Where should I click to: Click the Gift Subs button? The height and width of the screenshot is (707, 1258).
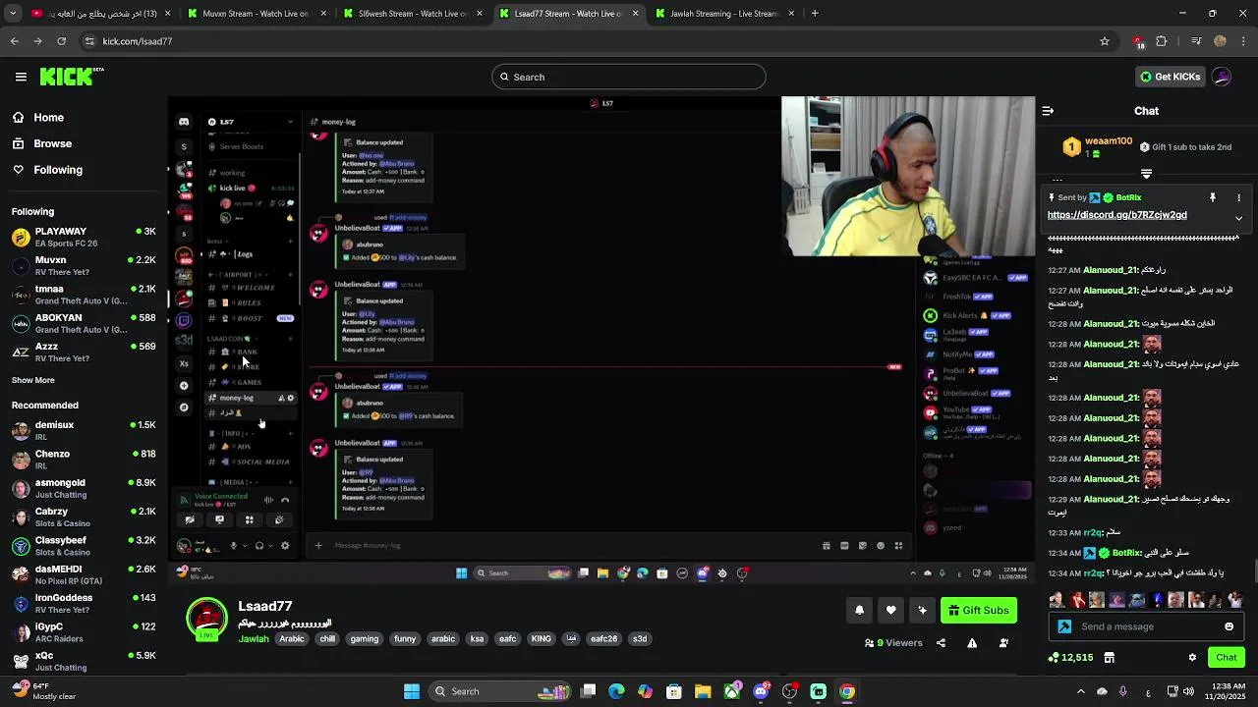click(979, 610)
